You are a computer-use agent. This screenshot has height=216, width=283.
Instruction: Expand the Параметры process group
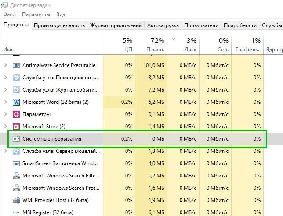[x=6, y=114]
